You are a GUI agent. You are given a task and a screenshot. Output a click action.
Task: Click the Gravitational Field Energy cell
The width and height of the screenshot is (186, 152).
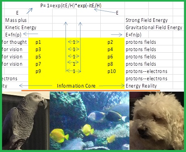coord(154,28)
